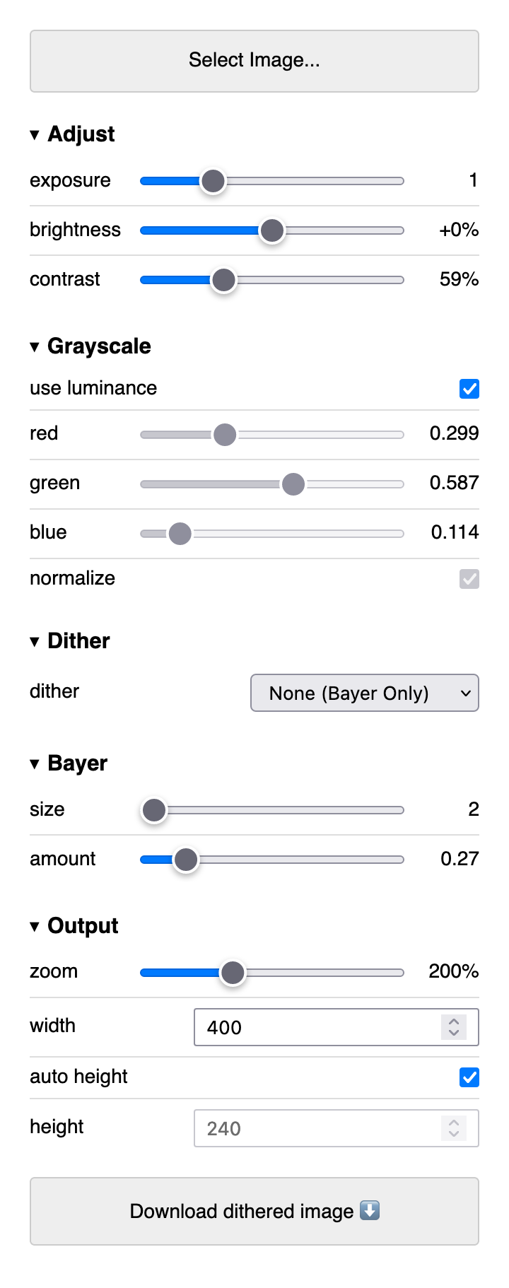509x1288 pixels.
Task: Collapse the Dither section triangle
Action: click(35, 642)
